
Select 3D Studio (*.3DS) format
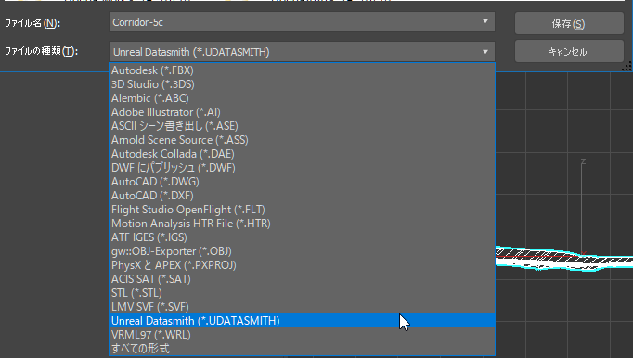tap(302, 84)
